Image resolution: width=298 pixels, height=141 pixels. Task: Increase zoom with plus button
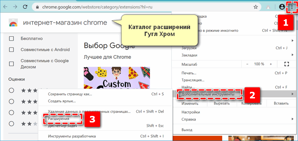tap(271, 64)
